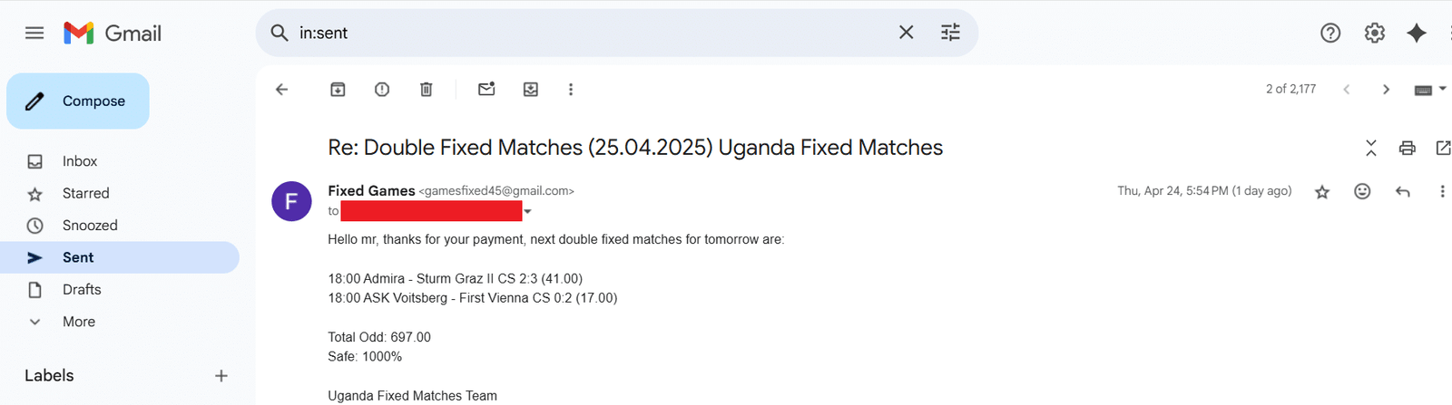Click the Move to inbox icon
The image size is (1452, 405).
coord(531,89)
